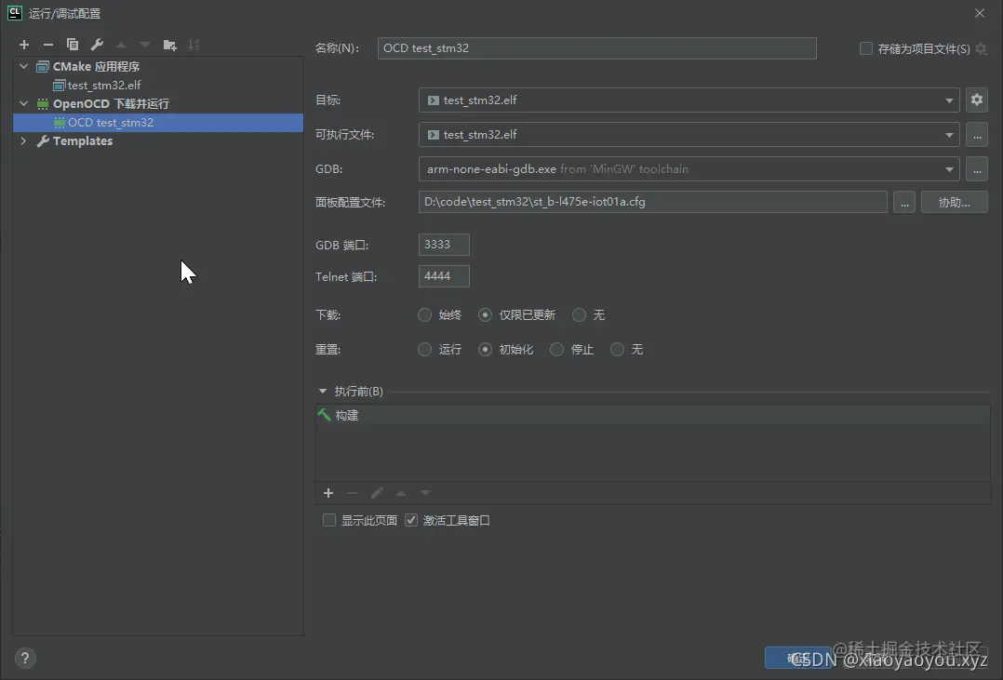Open target settings gear icon
Screen dimensions: 1003x680
[977, 100]
